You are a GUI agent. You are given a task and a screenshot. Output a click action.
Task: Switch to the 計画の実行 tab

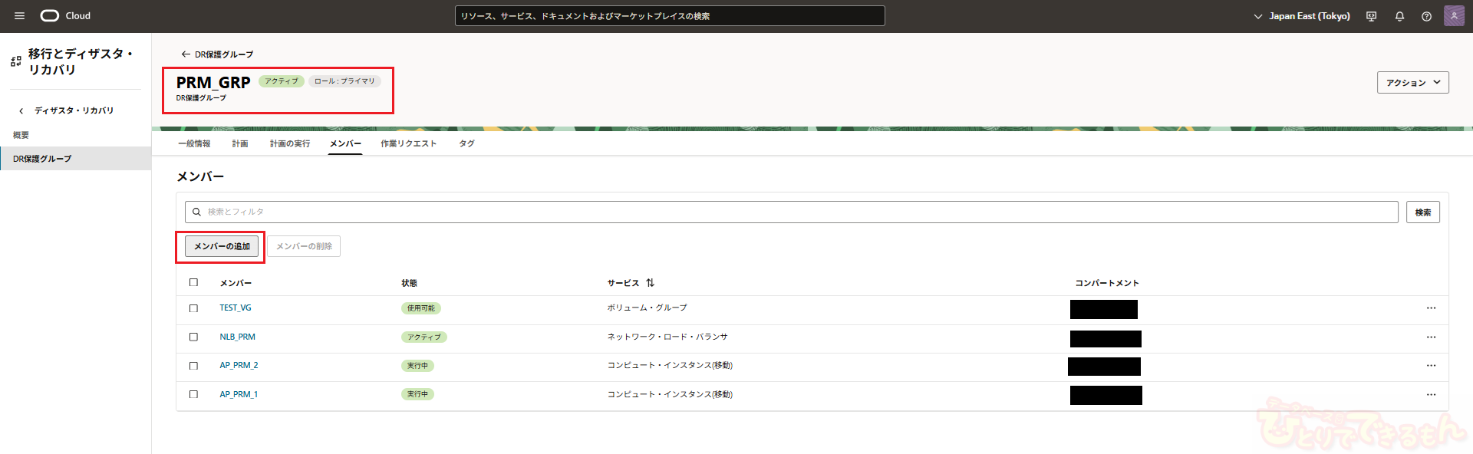coord(290,143)
